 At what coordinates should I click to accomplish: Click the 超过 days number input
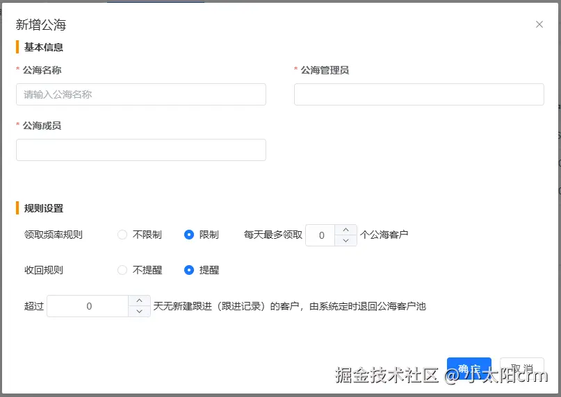pos(88,306)
